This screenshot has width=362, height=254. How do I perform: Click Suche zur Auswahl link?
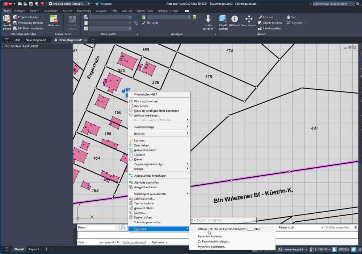(134, 242)
